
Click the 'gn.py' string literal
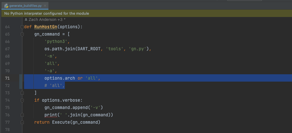pos(138,49)
